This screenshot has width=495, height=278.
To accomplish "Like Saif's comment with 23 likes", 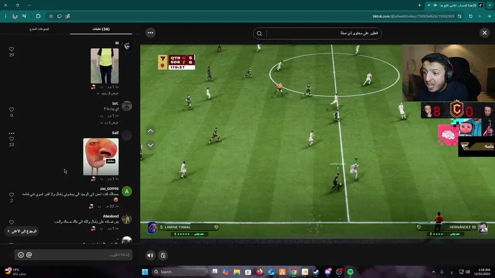I will (x=12, y=139).
